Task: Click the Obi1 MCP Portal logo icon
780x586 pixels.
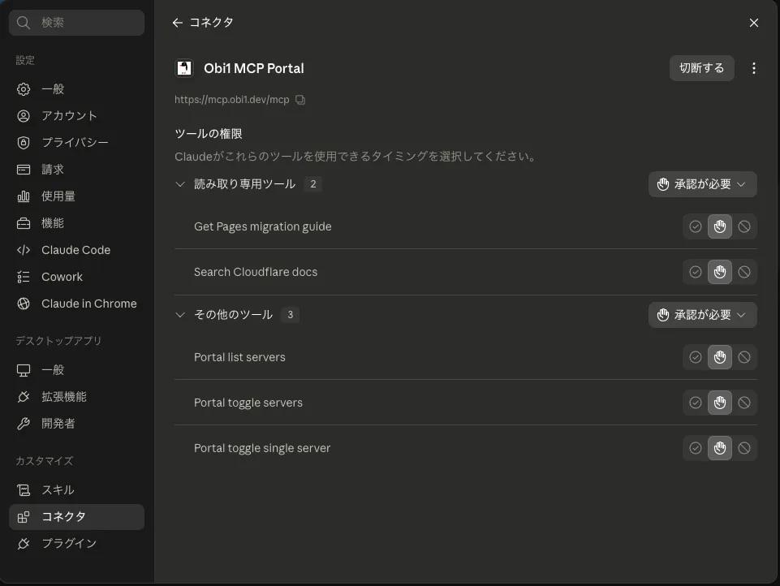Action: [x=184, y=68]
